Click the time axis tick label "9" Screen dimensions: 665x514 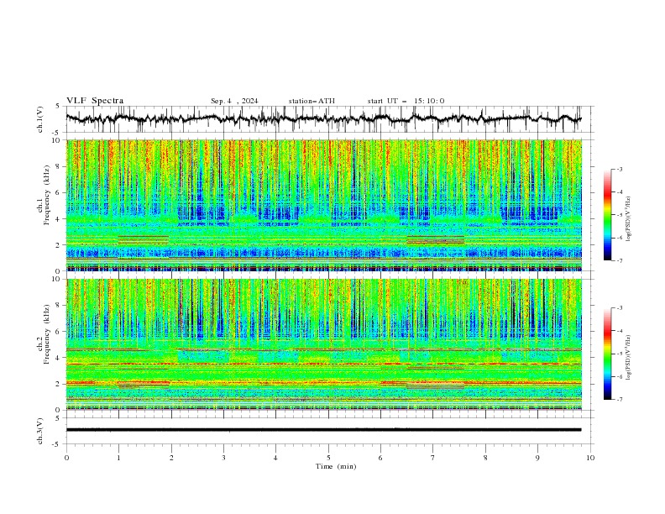tap(537, 458)
